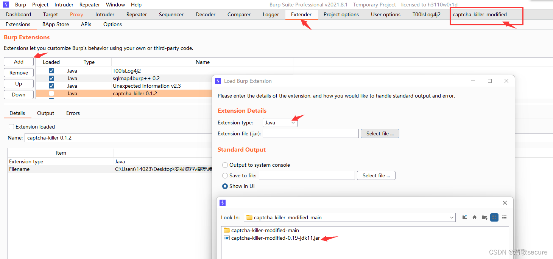Select the Output to system console radio
The image size is (553, 259).
pyautogui.click(x=225, y=165)
